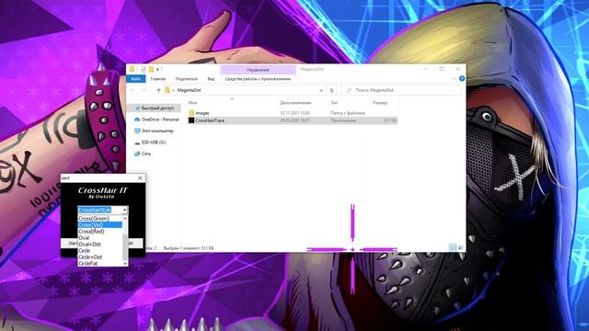The height and width of the screenshot is (331, 589).
Task: Select the Управление contextual tab
Action: [258, 70]
